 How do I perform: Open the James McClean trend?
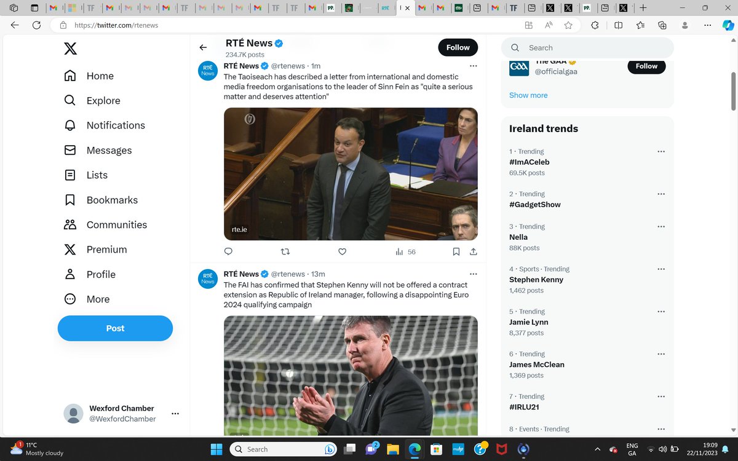[x=537, y=364]
